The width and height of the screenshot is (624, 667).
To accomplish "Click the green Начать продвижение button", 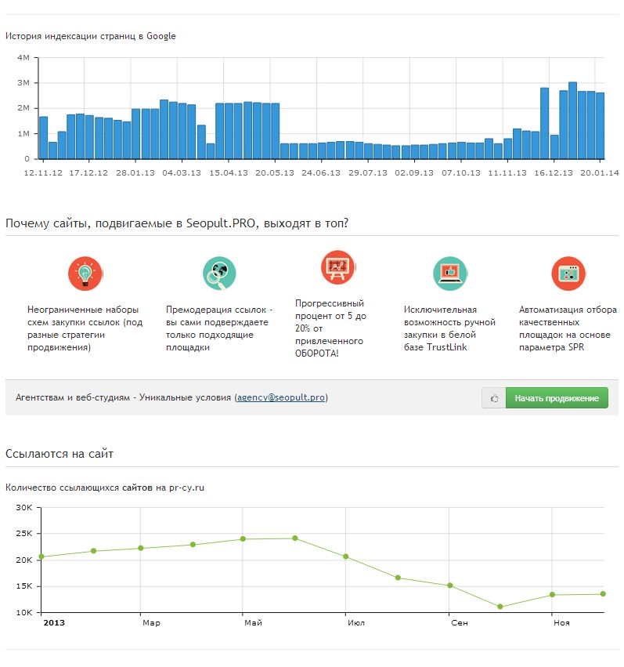I will tap(556, 398).
